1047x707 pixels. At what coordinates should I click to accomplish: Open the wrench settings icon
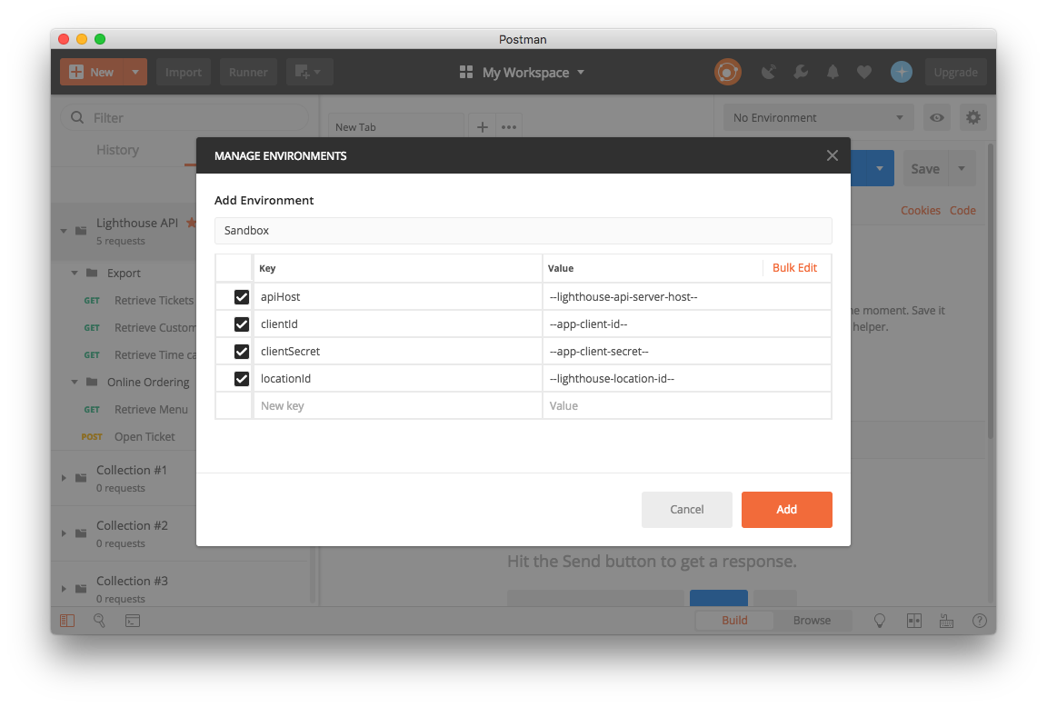click(x=801, y=72)
